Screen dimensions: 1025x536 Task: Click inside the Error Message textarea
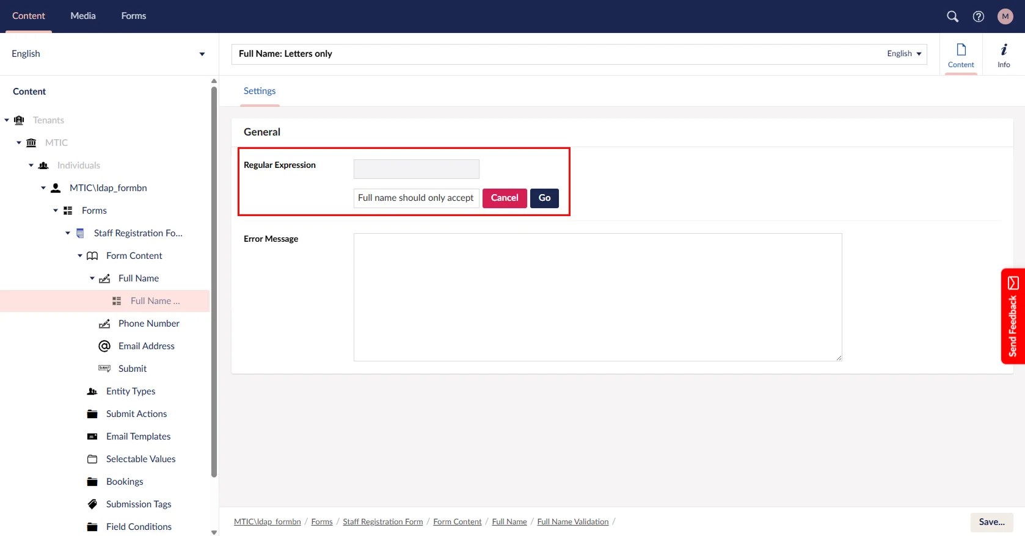(x=597, y=297)
